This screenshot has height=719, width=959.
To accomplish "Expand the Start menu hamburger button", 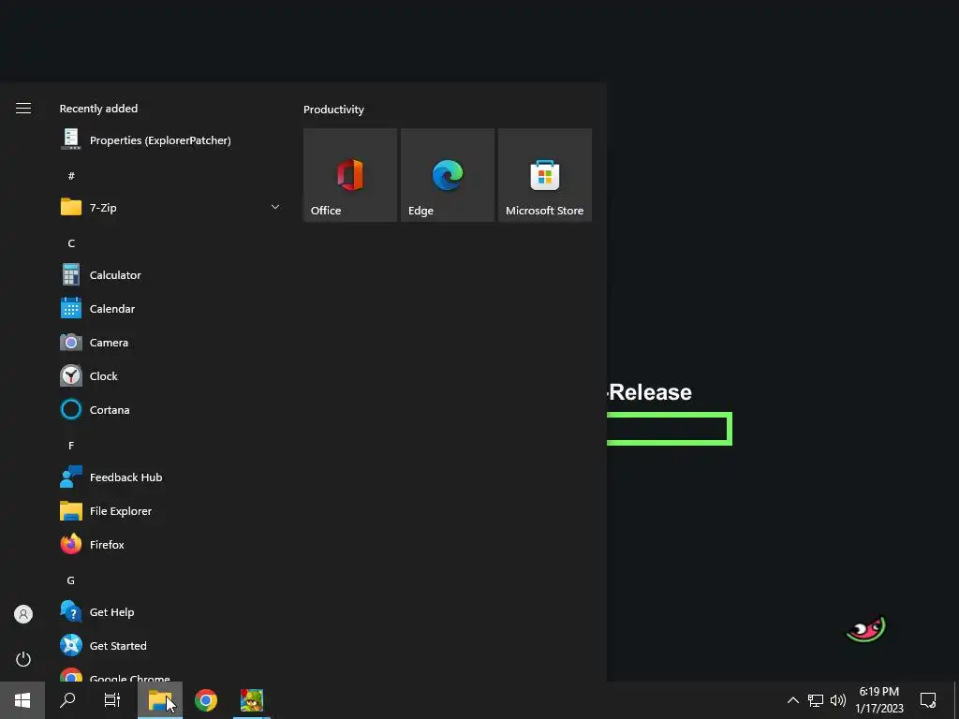I will [23, 109].
